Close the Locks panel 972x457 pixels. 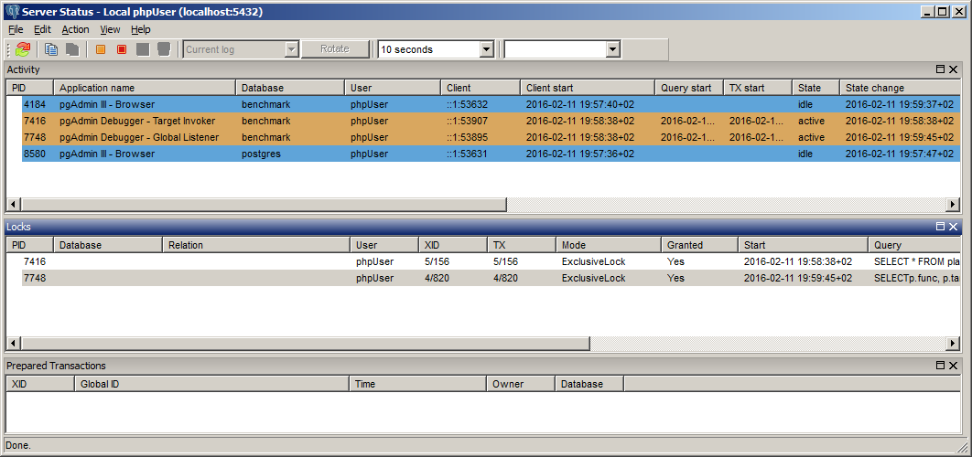point(954,226)
